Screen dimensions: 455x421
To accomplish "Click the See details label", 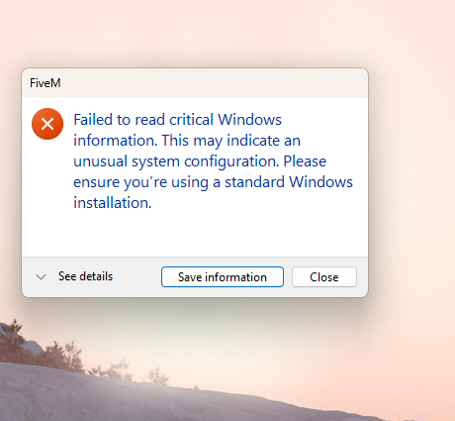I will 85,276.
